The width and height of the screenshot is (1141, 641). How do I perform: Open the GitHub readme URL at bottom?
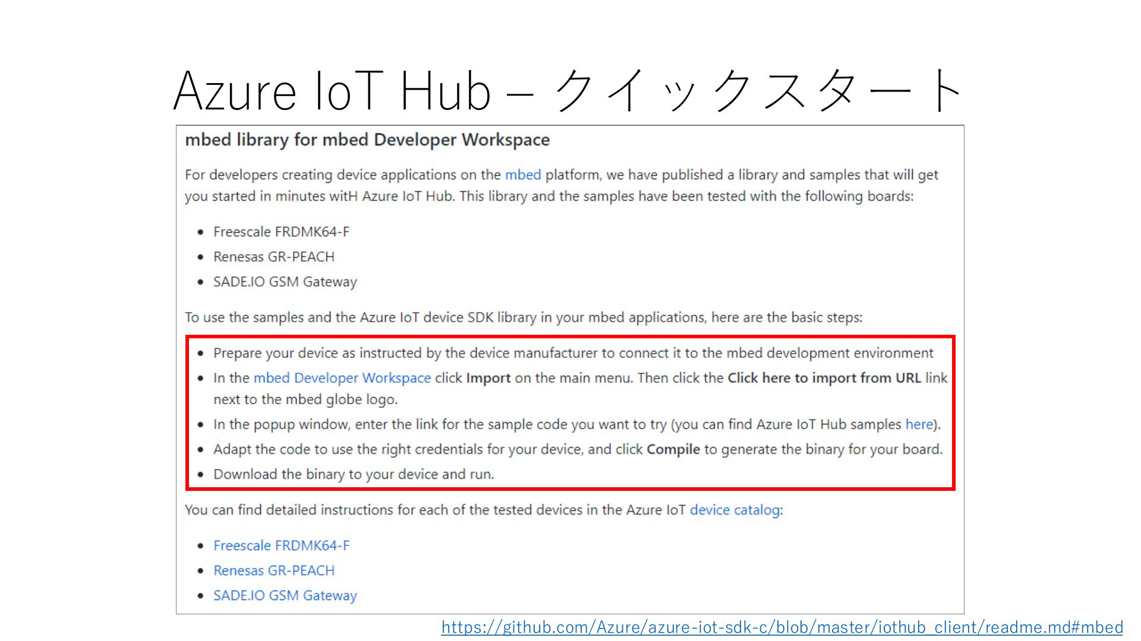782,627
